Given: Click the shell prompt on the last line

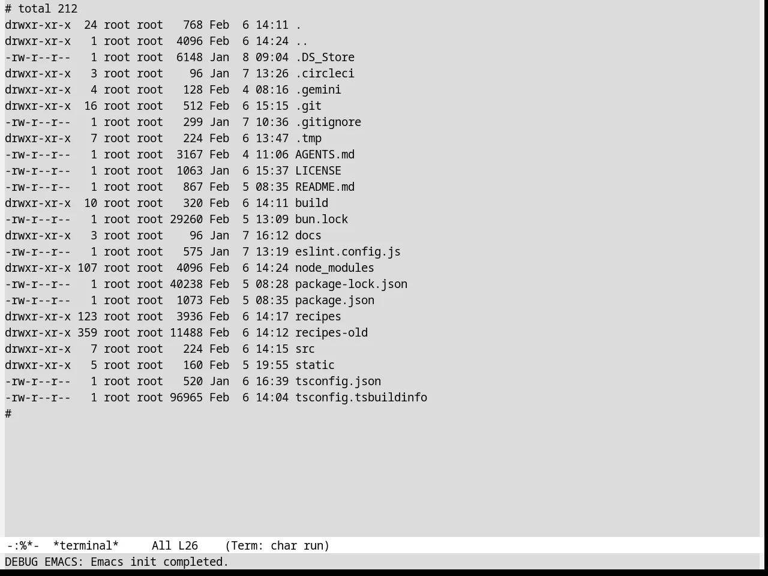Looking at the screenshot, I should point(8,414).
